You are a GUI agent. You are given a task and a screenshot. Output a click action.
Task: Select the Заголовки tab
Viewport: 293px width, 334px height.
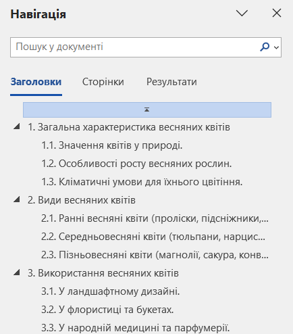36,82
